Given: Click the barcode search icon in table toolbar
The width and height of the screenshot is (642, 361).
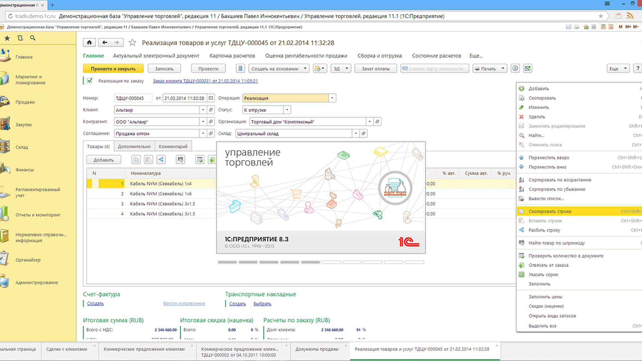Looking at the screenshot, I should point(181,160).
